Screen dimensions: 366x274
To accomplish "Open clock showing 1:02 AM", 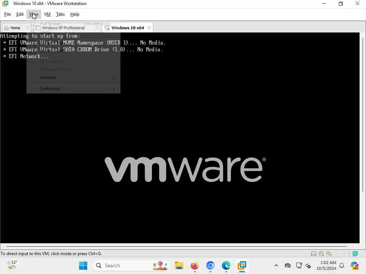I will (x=326, y=265).
